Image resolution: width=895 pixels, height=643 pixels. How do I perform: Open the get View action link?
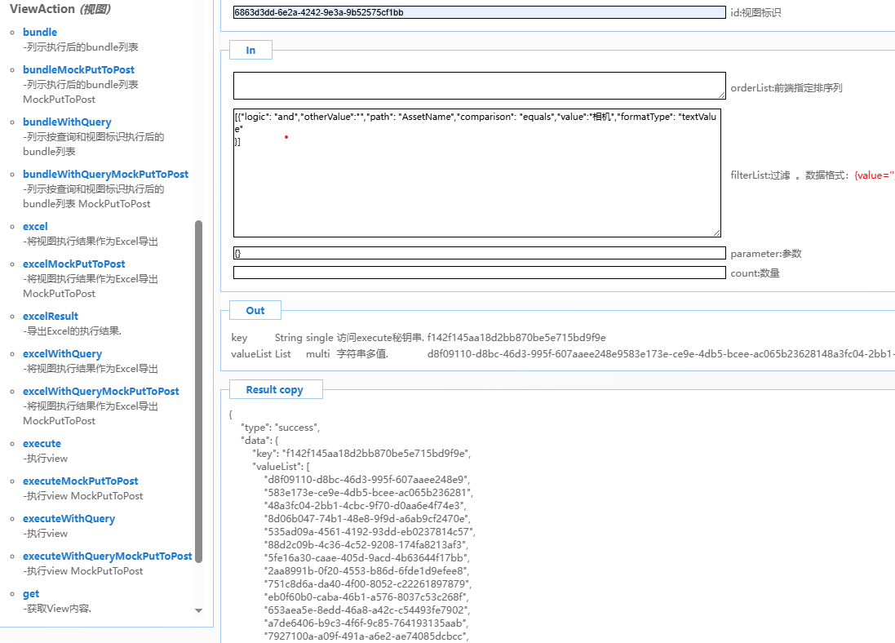coord(31,594)
